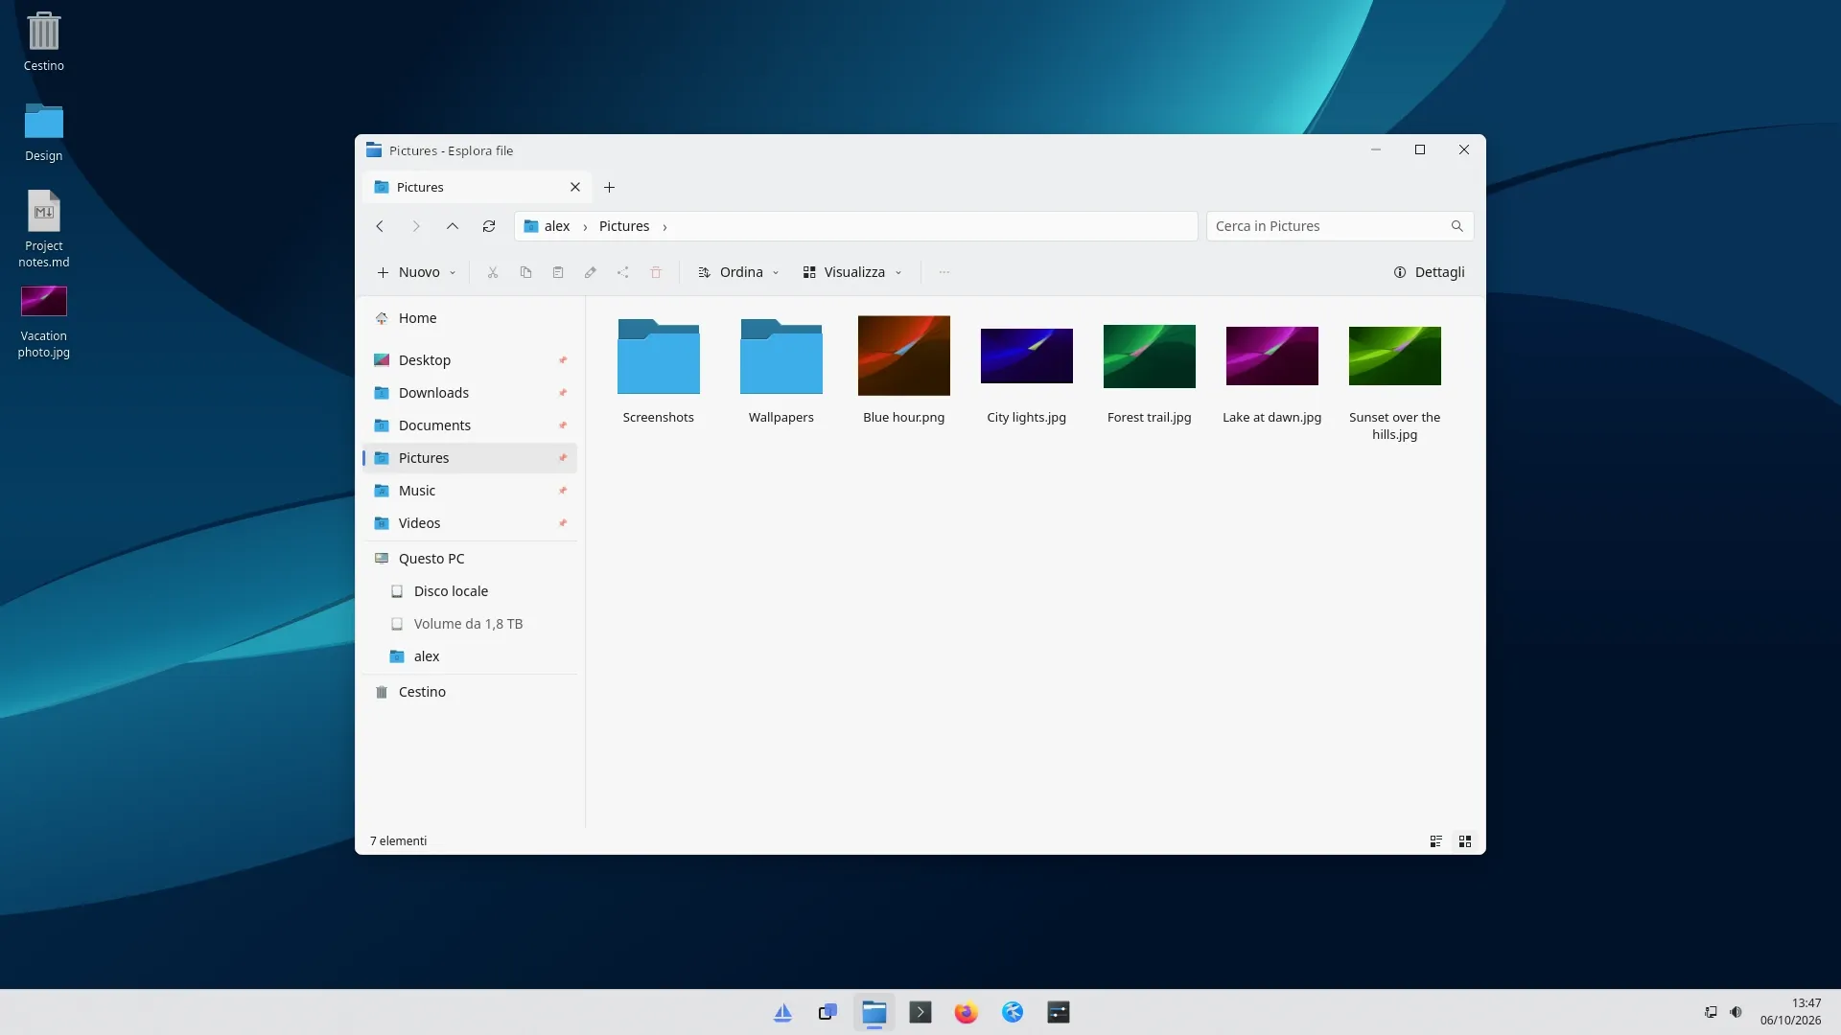Unpin Desktop from the sidebar
This screenshot has height=1035, width=1841.
pos(563,360)
